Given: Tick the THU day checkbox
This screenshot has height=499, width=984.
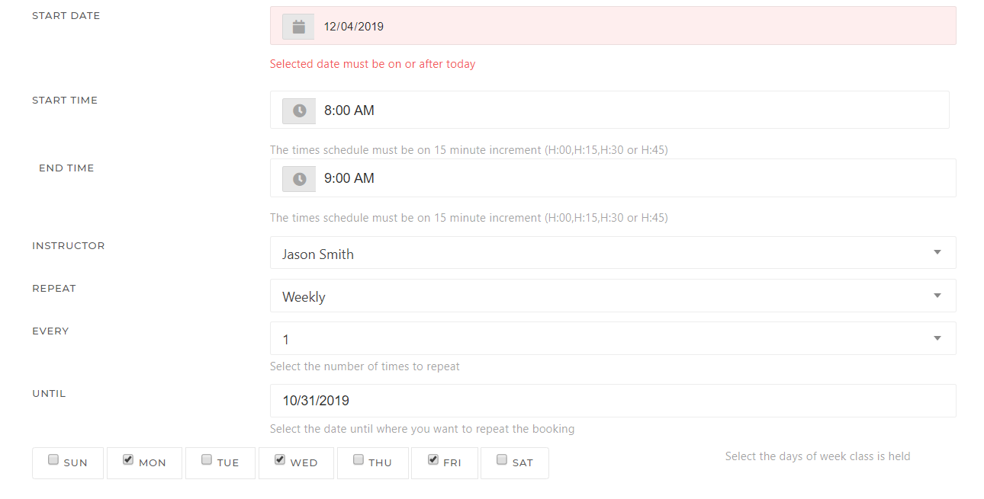Looking at the screenshot, I should (359, 460).
